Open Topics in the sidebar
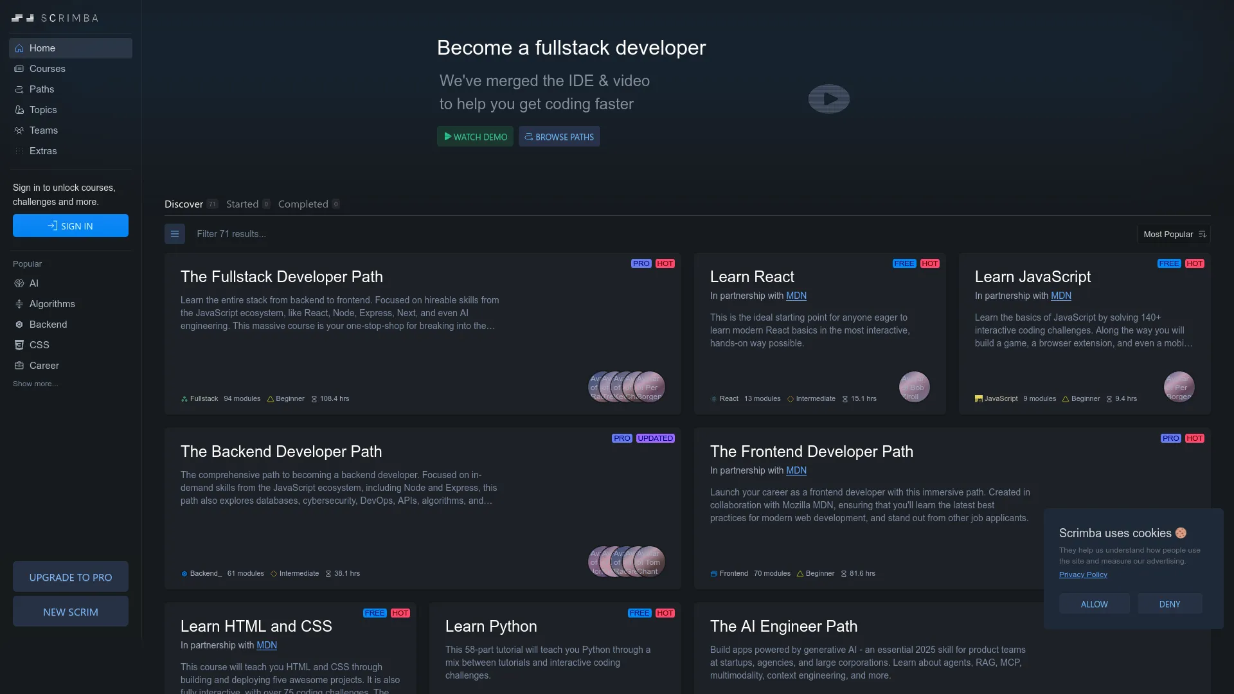 pyautogui.click(x=71, y=110)
